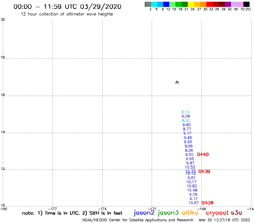
Task: Click the cryosat satellite legend label
Action: click(x=217, y=213)
